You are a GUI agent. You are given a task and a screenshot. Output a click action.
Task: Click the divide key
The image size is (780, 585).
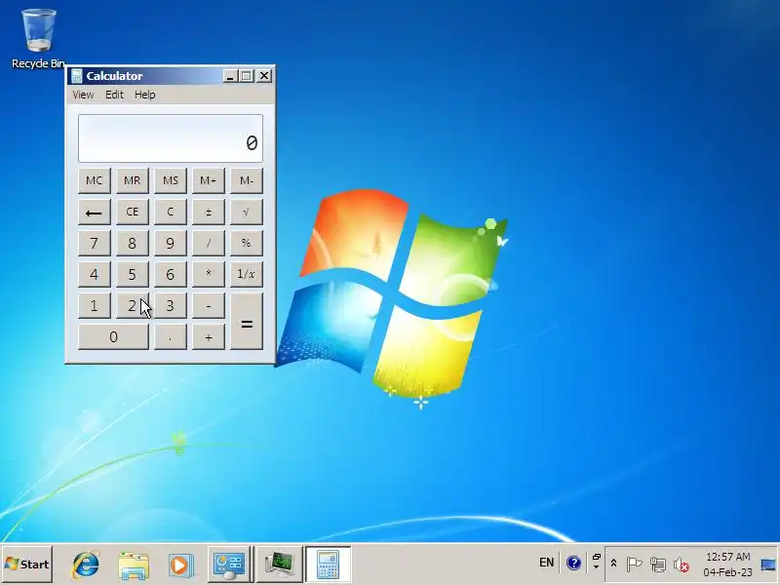point(209,243)
